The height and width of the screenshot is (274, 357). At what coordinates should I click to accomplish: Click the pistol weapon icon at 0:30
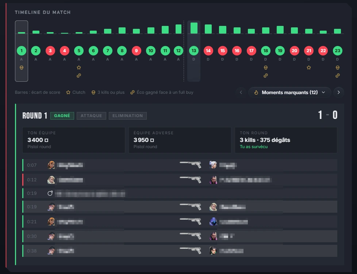pyautogui.click(x=190, y=236)
